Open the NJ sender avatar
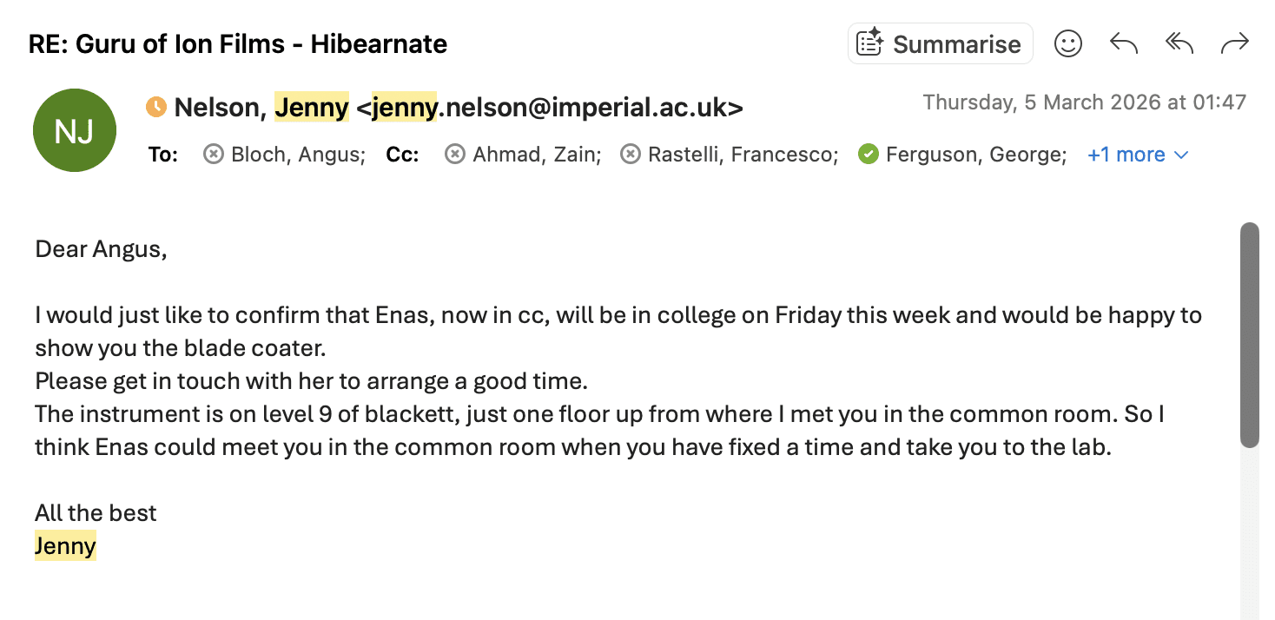 pos(75,130)
